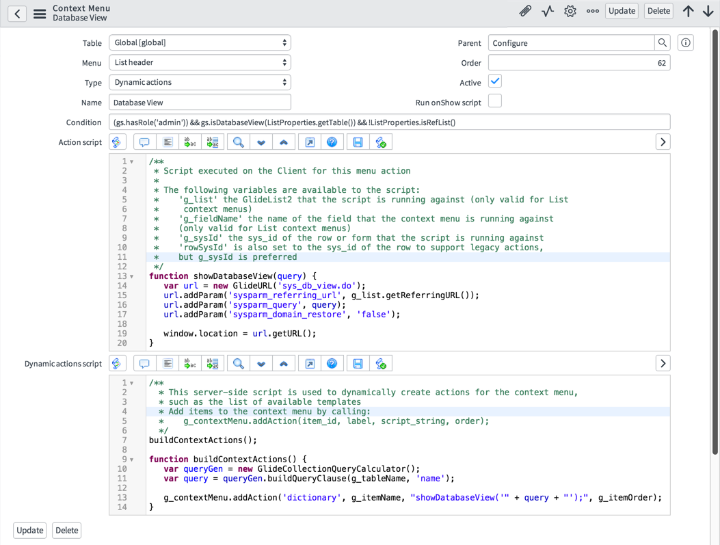Focus the Parent field containing Configure
This screenshot has width=720, height=545.
tap(571, 42)
